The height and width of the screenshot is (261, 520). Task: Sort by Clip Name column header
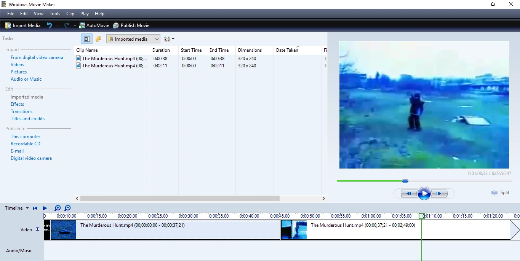coord(112,50)
